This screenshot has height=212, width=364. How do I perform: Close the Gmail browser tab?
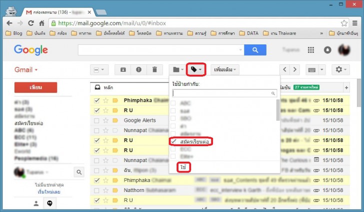pyautogui.click(x=89, y=12)
